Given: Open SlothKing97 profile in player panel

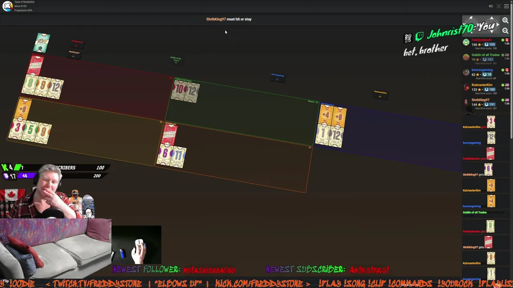Looking at the screenshot, I should [x=480, y=100].
